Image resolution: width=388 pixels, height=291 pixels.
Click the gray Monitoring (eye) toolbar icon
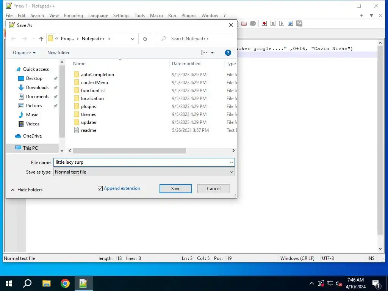click(253, 23)
